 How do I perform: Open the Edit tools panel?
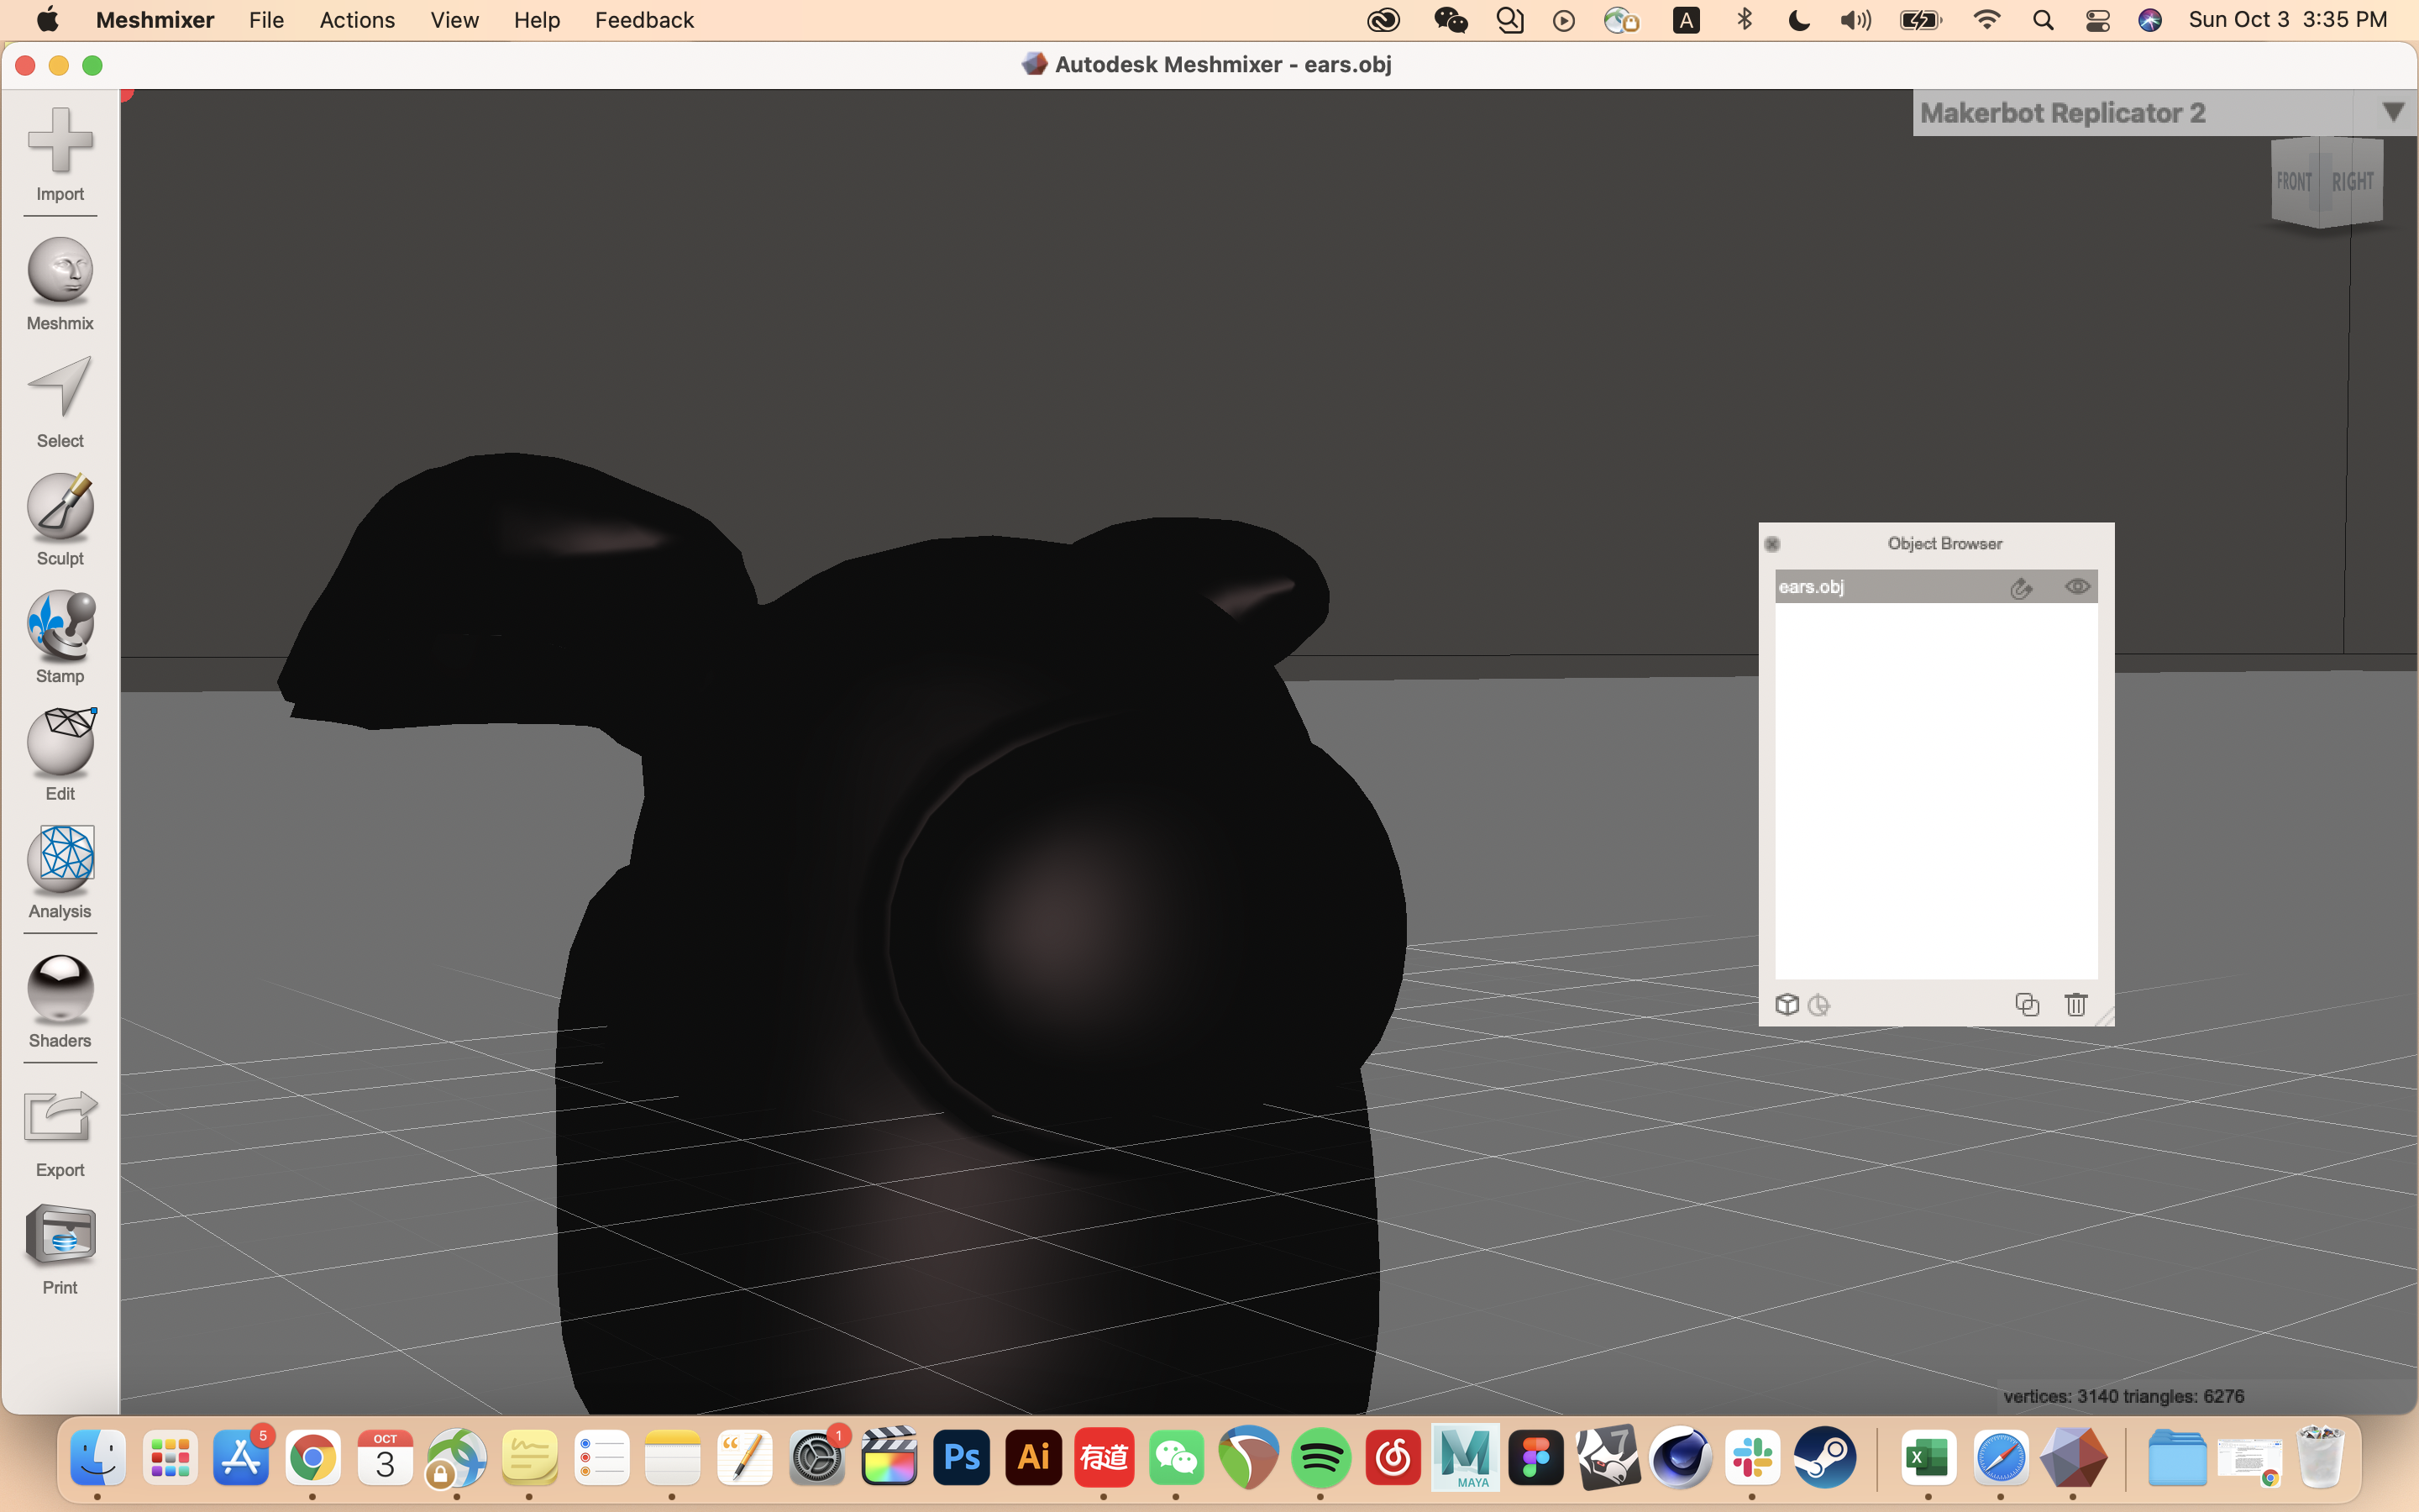(x=60, y=752)
